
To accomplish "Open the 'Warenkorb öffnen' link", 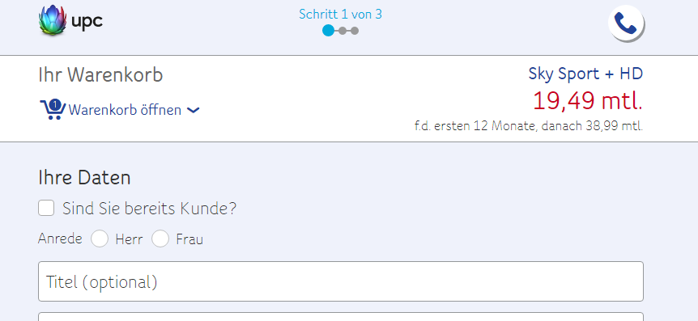I will pos(125,110).
